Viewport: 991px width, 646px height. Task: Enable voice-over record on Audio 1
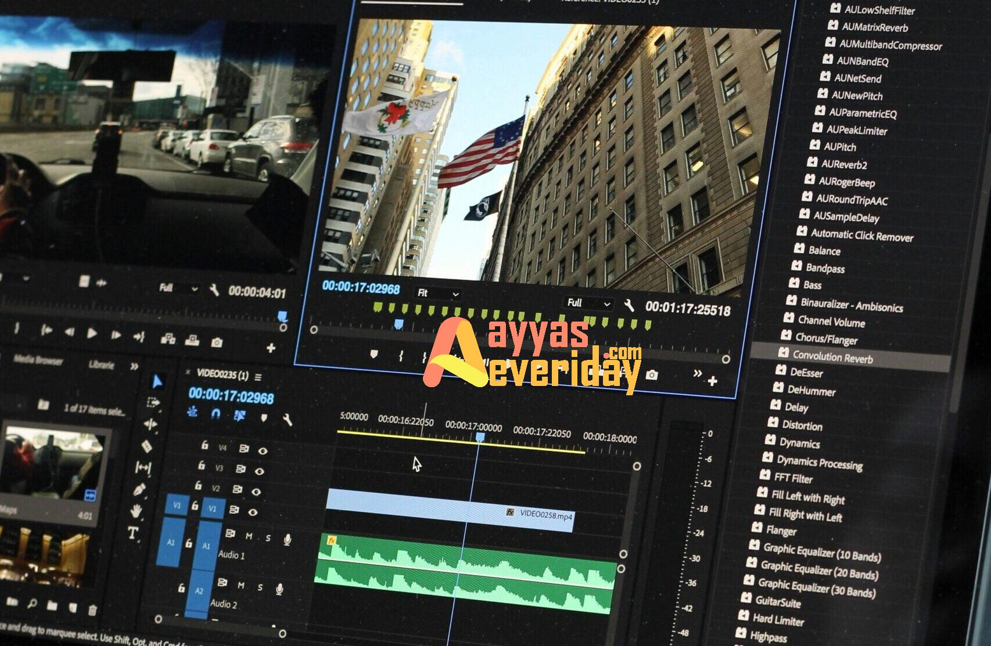point(287,540)
